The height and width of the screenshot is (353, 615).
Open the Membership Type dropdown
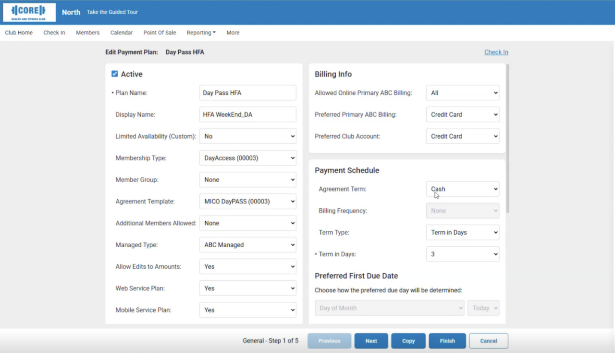[x=247, y=158]
